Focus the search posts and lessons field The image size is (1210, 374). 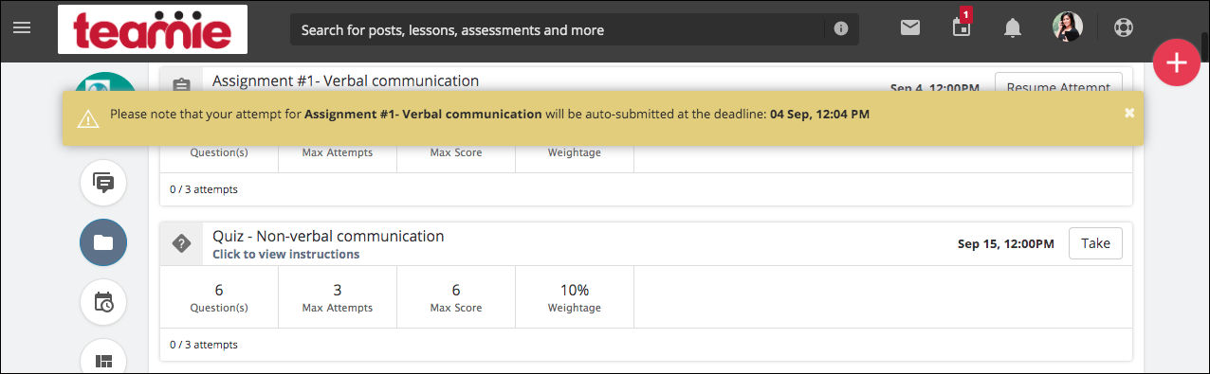click(559, 29)
